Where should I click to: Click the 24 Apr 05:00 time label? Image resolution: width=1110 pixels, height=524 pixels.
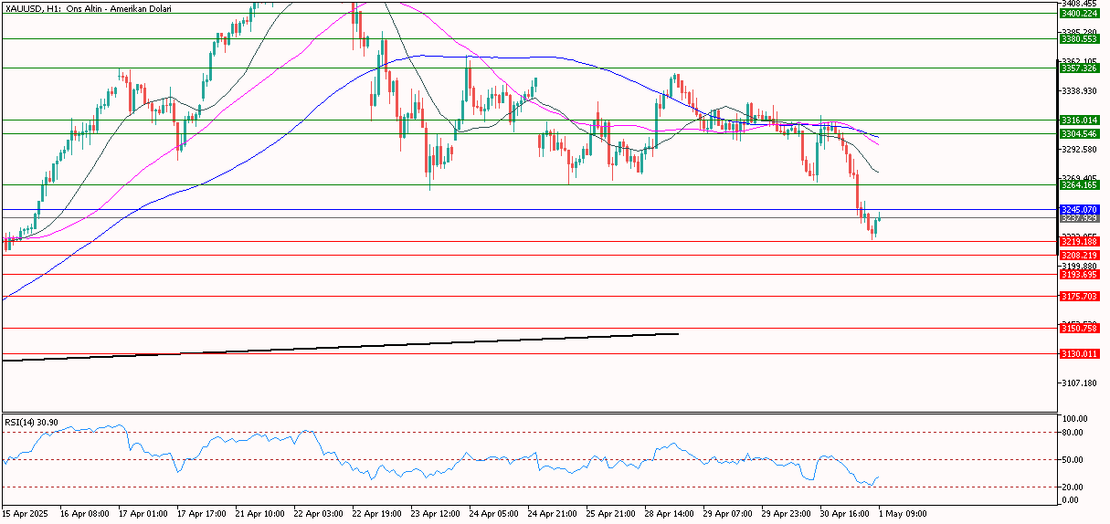(492, 514)
